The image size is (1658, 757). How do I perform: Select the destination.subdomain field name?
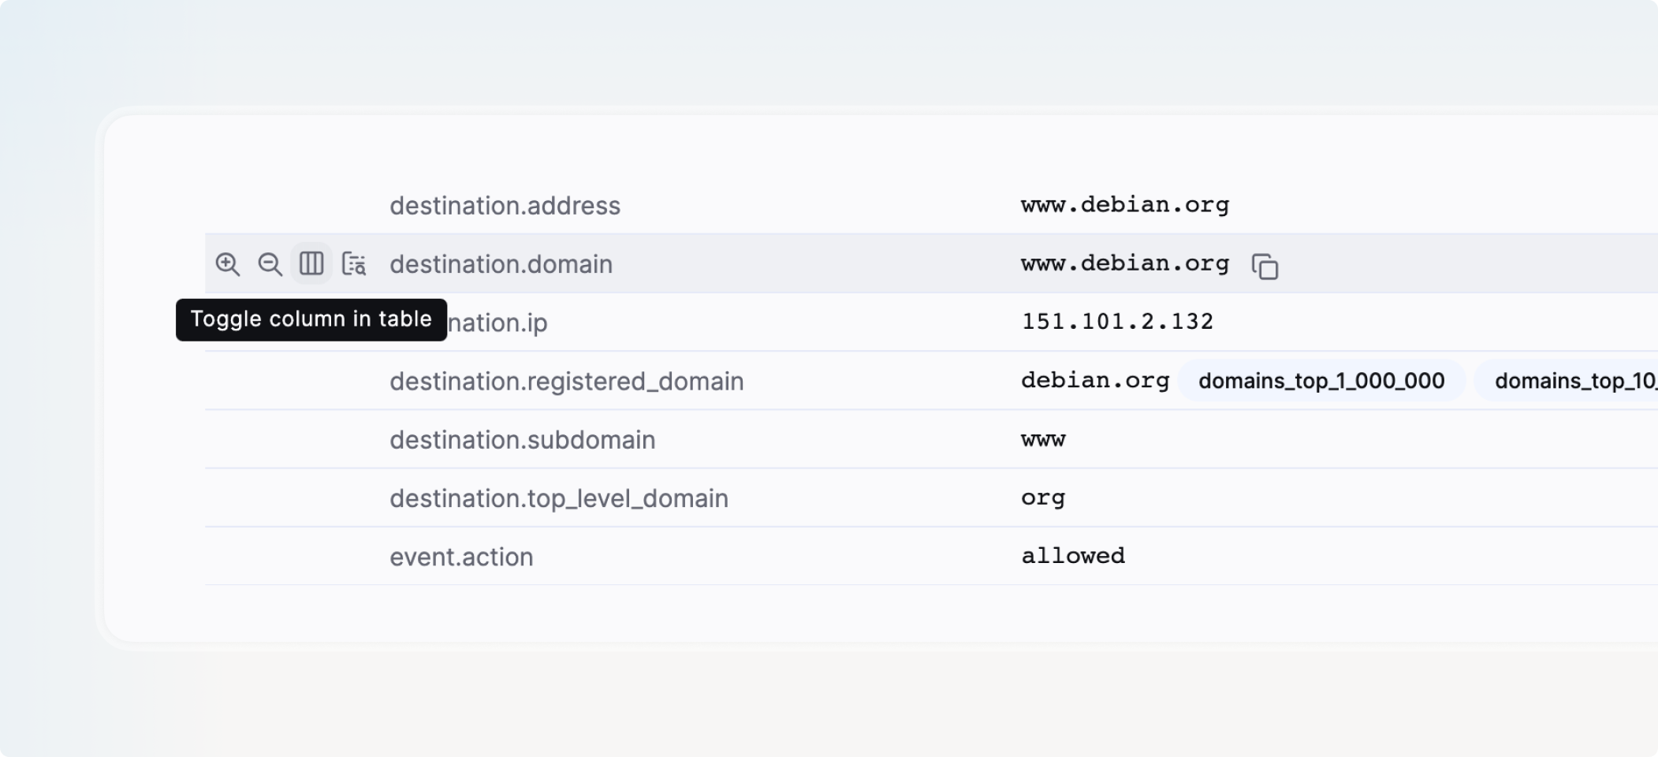tap(522, 440)
